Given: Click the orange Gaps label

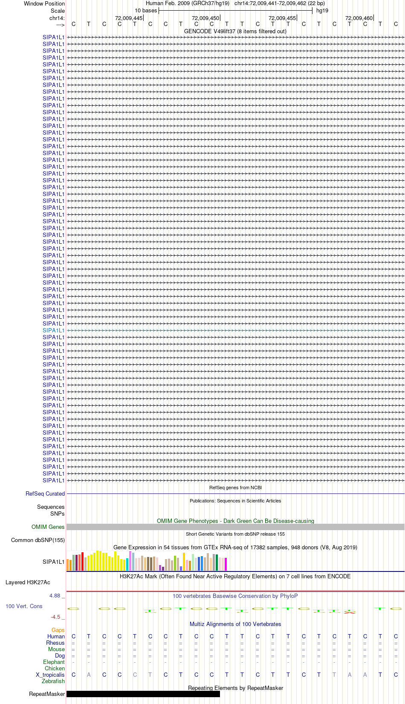Looking at the screenshot, I should (58, 630).
